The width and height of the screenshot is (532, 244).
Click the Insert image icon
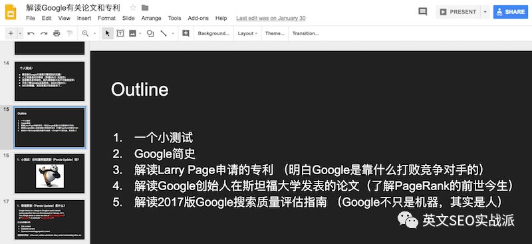coord(132,33)
